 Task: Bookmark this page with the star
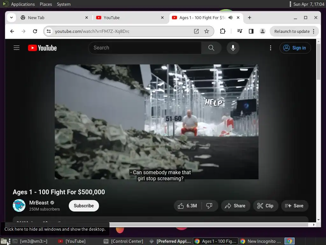[206, 31]
